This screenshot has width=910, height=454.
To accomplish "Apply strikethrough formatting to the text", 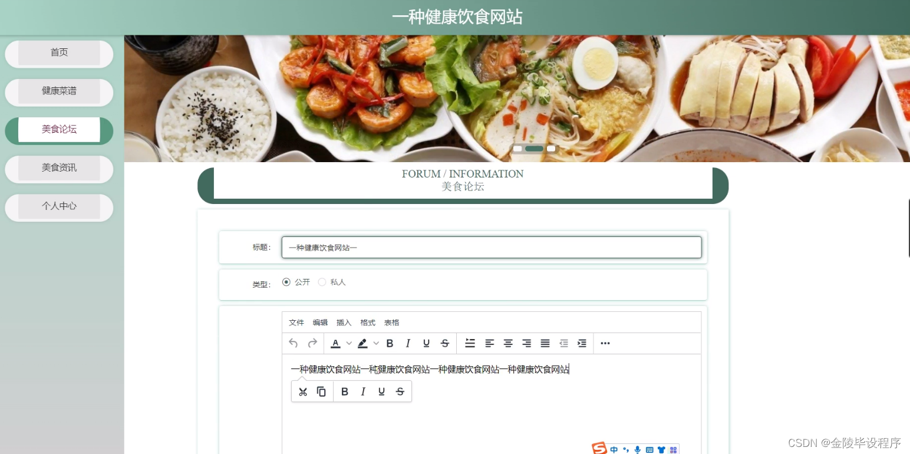I will [445, 343].
